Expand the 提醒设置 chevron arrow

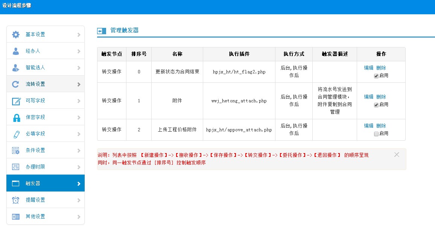pyautogui.click(x=79, y=200)
